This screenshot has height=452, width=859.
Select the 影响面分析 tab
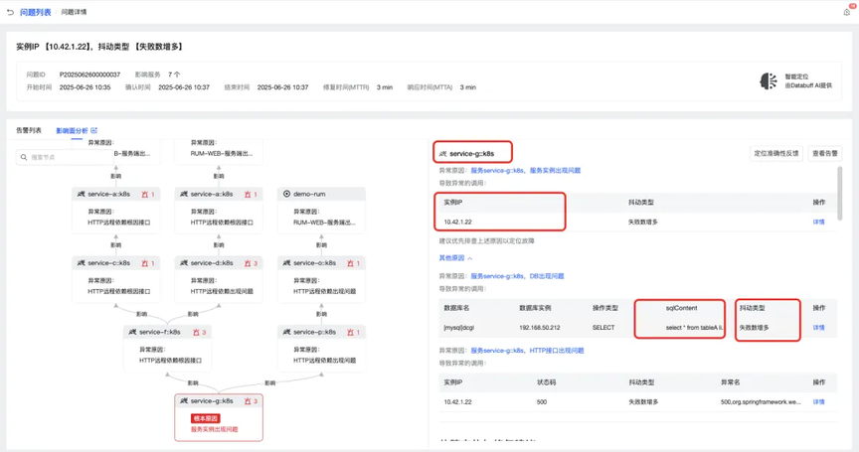click(72, 130)
